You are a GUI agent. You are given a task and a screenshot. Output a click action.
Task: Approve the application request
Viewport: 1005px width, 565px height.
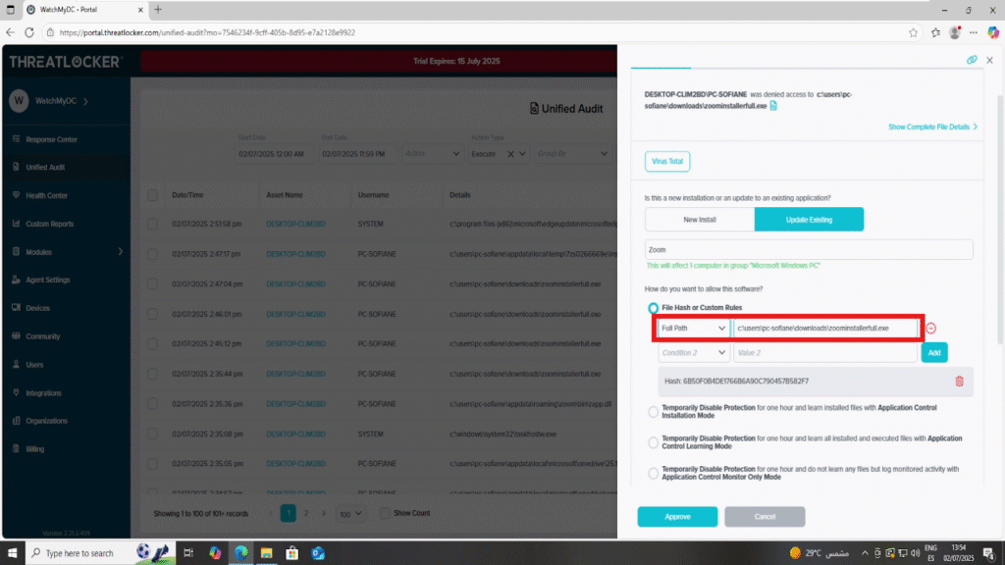pyautogui.click(x=677, y=516)
